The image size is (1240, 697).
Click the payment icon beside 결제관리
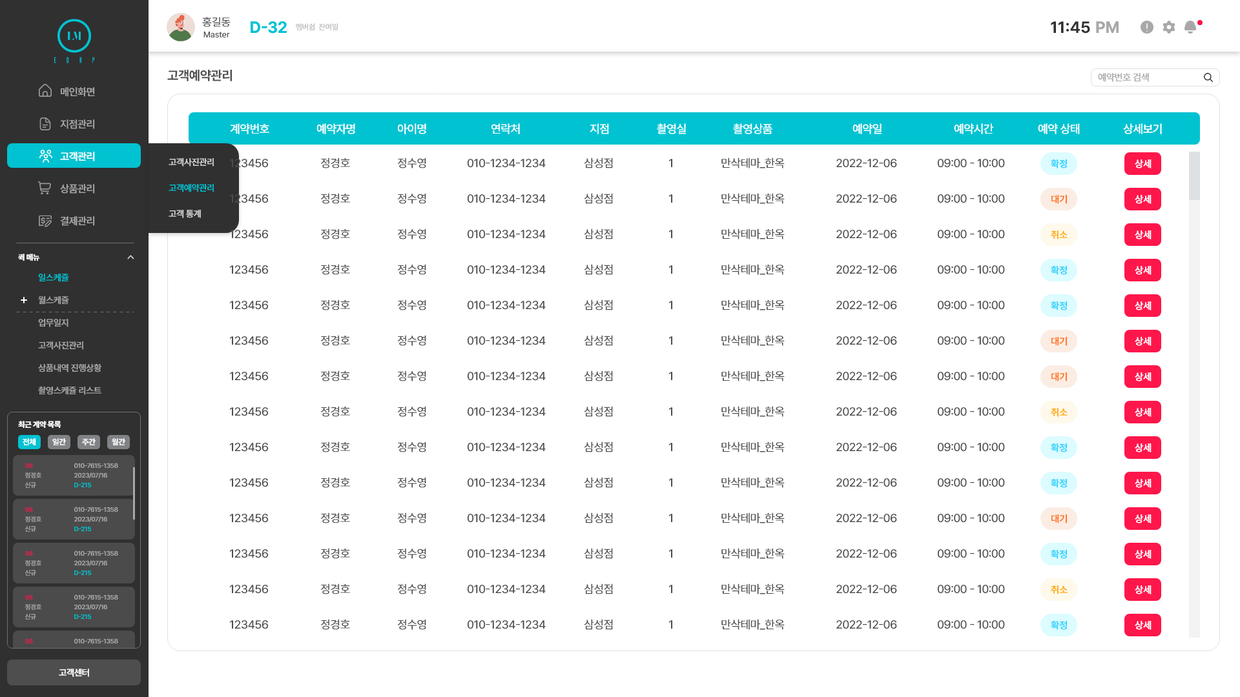coord(45,221)
